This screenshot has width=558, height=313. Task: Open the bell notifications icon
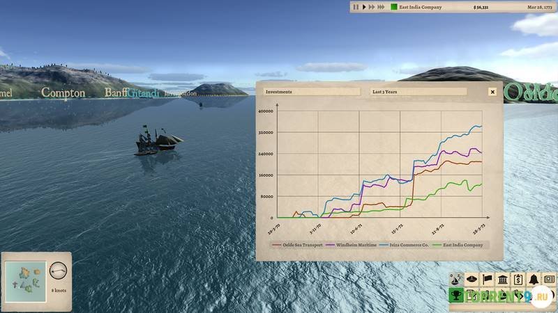pos(532,280)
